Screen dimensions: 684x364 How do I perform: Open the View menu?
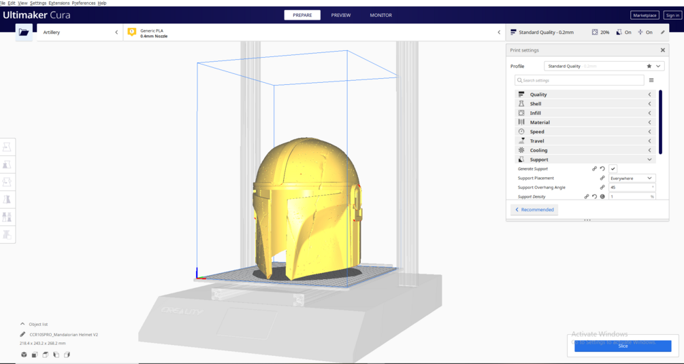click(22, 3)
